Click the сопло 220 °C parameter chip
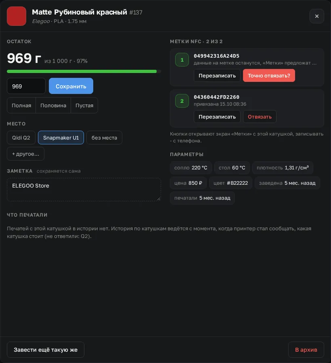Viewport: 331px width, 363px height. click(x=191, y=168)
